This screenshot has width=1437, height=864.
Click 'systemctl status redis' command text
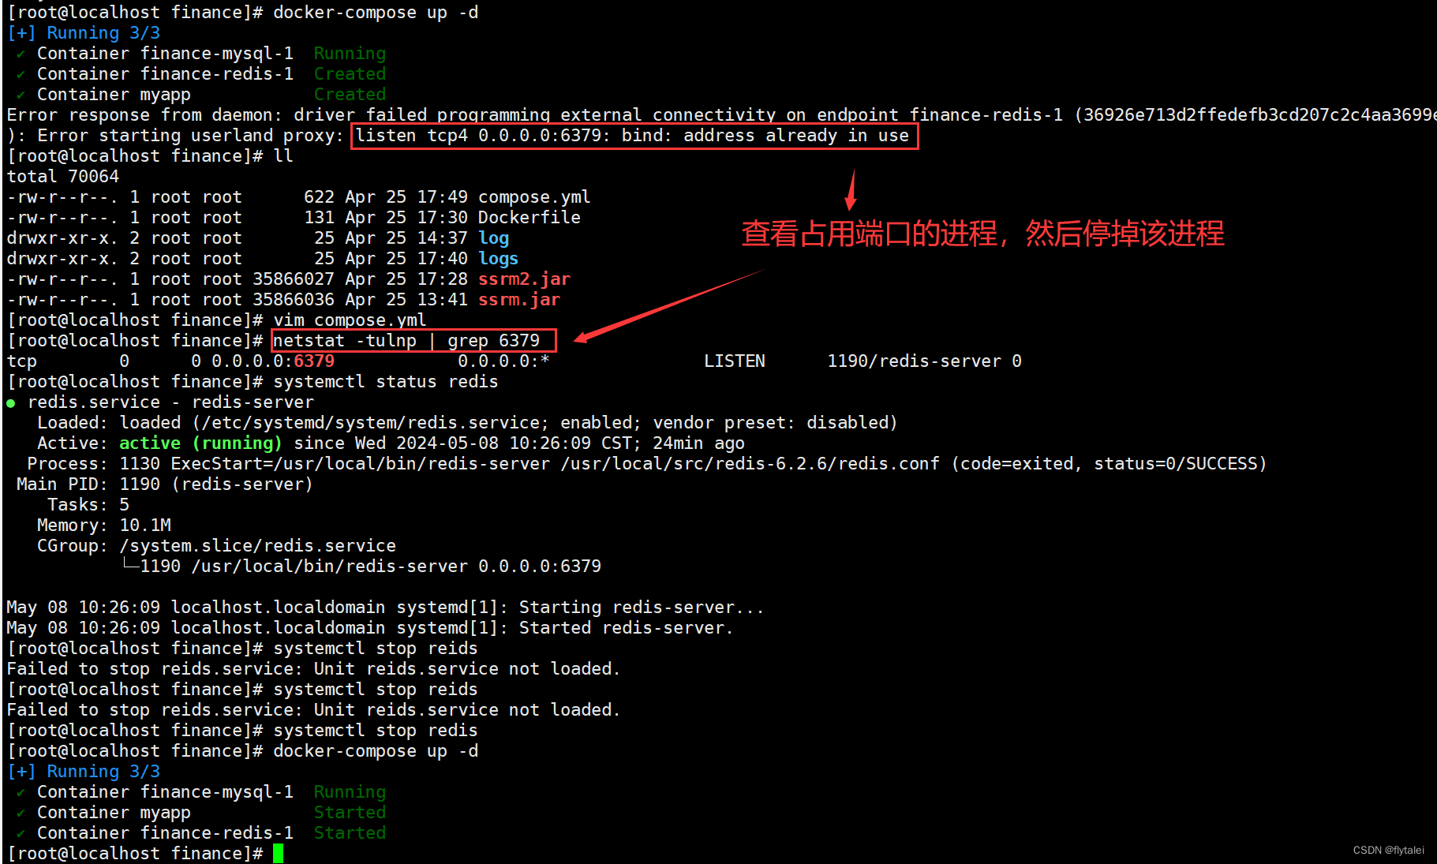click(386, 382)
